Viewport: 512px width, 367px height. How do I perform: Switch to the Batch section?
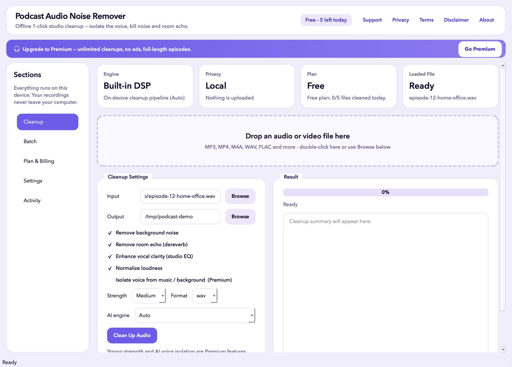click(x=48, y=142)
